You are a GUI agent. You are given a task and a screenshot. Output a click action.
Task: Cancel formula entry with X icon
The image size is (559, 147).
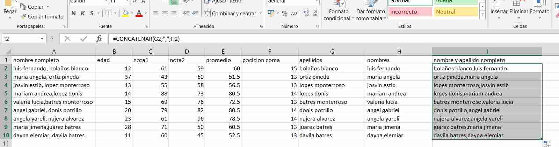pos(68,39)
